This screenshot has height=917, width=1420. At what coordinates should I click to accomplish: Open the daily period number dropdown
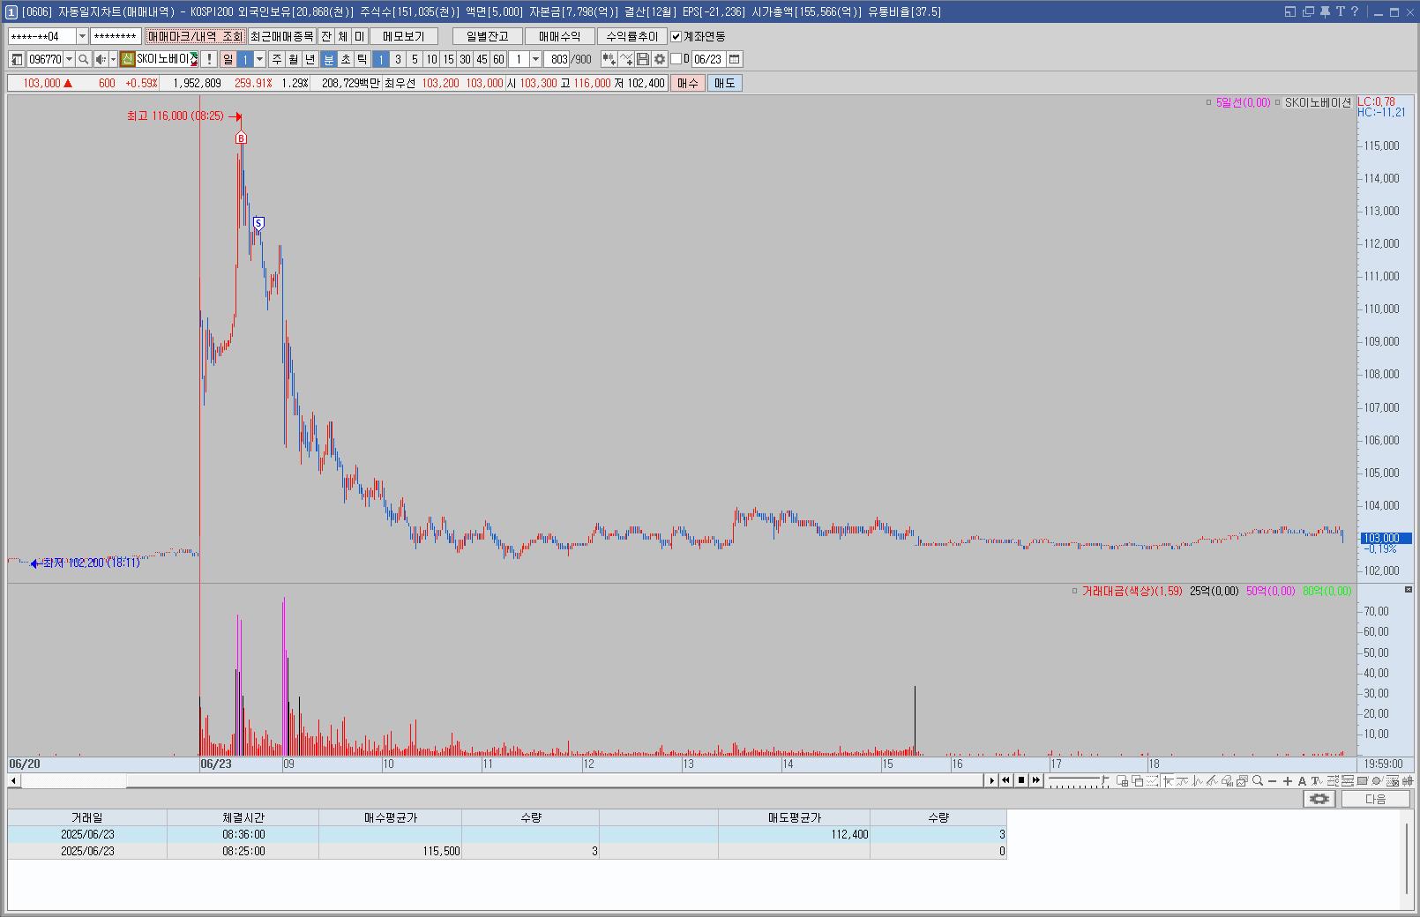click(259, 59)
